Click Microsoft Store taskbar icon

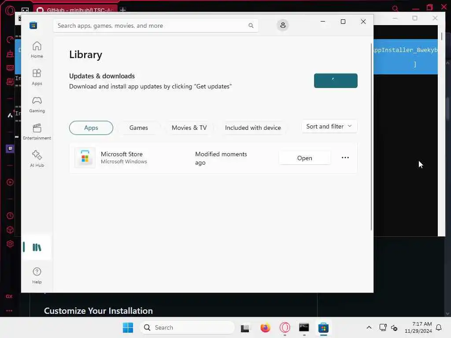(324, 327)
